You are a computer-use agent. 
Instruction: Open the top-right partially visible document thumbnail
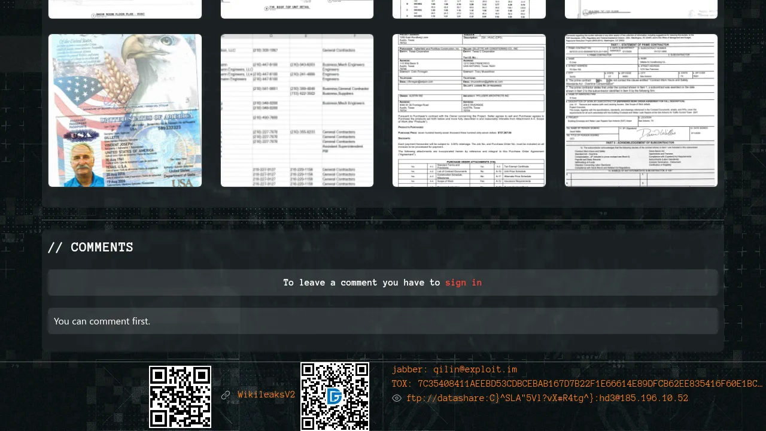[641, 9]
